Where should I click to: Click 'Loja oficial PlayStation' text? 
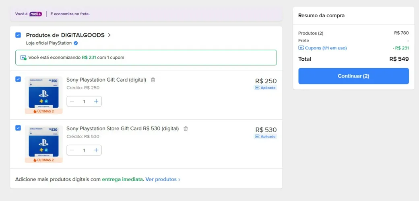pyautogui.click(x=49, y=43)
